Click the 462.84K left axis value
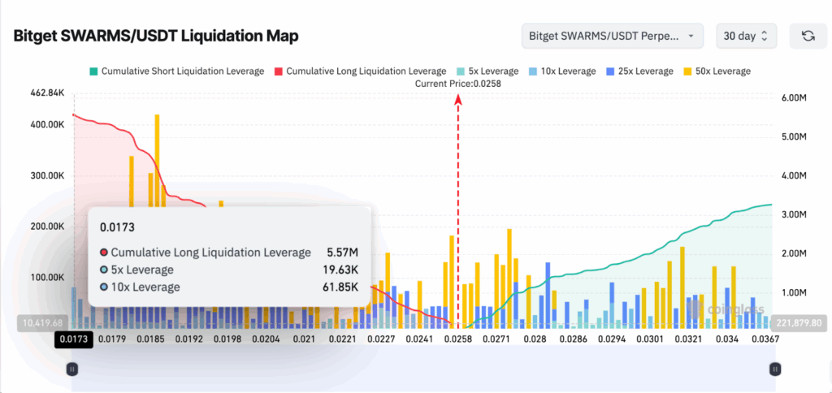The image size is (832, 393). tap(48, 93)
